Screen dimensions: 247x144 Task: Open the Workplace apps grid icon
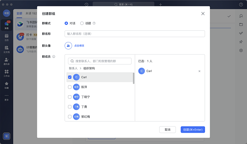coord(6,73)
